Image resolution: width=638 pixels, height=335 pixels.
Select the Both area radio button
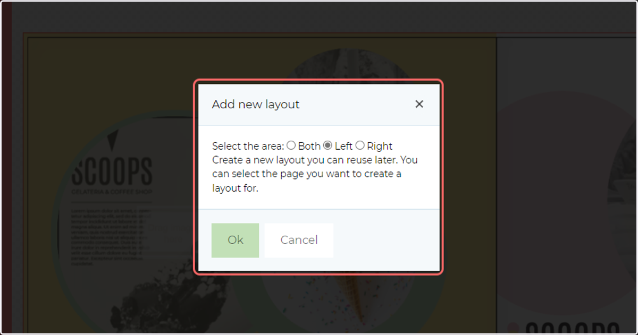click(x=291, y=145)
